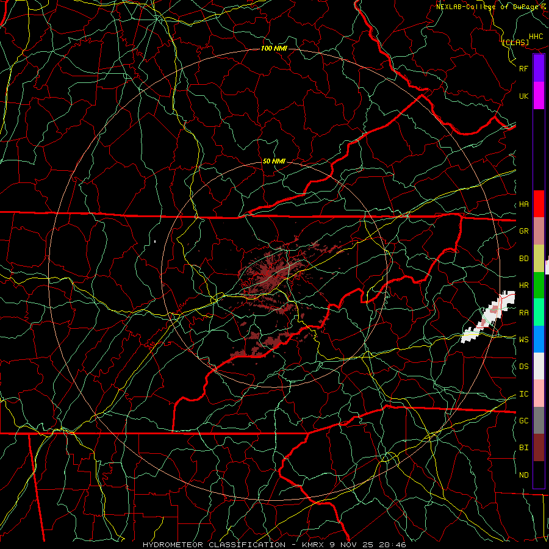
Task: Click the small white pixel west of 50 NMI ring
Action: (x=155, y=241)
